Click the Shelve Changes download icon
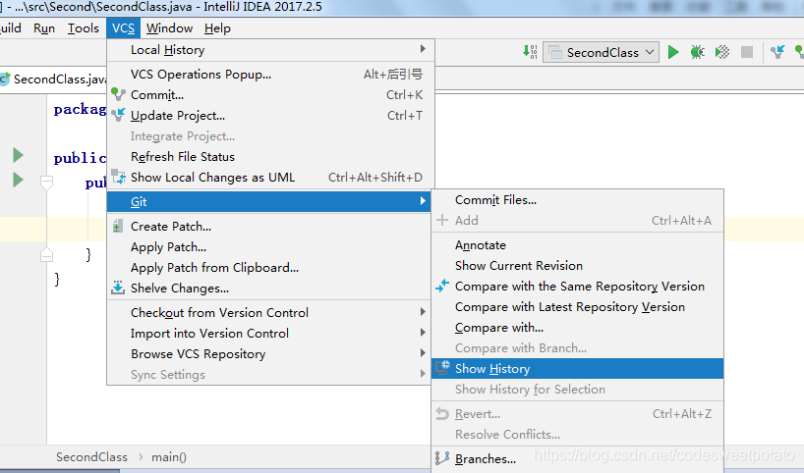This screenshot has width=804, height=473. (x=118, y=288)
